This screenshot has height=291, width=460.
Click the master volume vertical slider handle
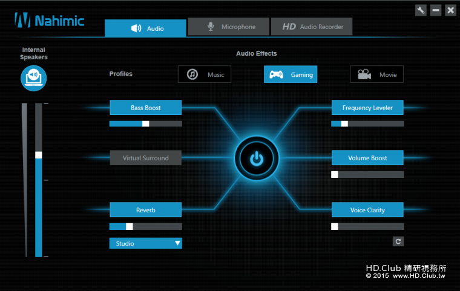click(38, 155)
